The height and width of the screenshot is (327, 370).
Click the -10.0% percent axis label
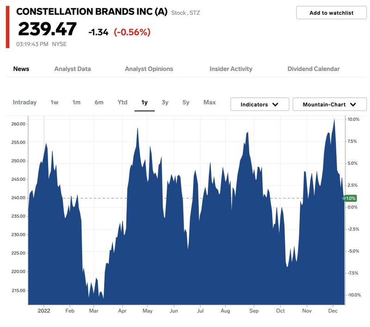[354, 295]
